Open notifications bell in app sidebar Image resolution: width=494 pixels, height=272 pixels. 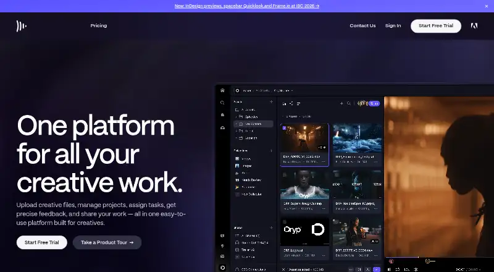[222, 115]
